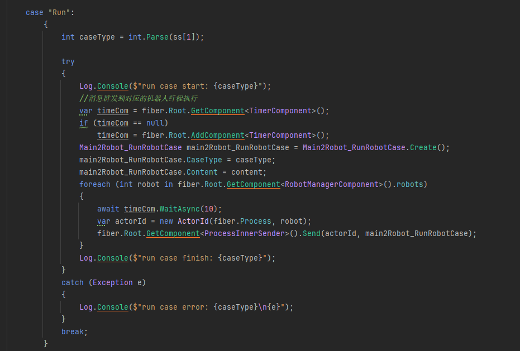The width and height of the screenshot is (520, 351).
Task: Click the foreach keyword
Action: [x=94, y=184]
